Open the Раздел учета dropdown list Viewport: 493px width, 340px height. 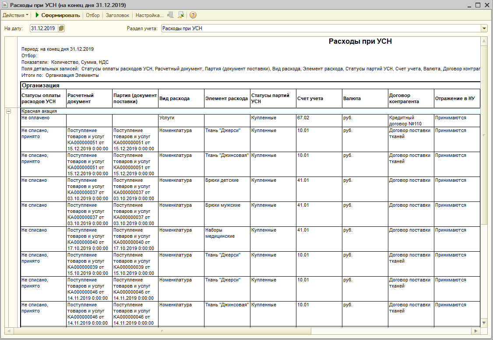pyautogui.click(x=484, y=28)
